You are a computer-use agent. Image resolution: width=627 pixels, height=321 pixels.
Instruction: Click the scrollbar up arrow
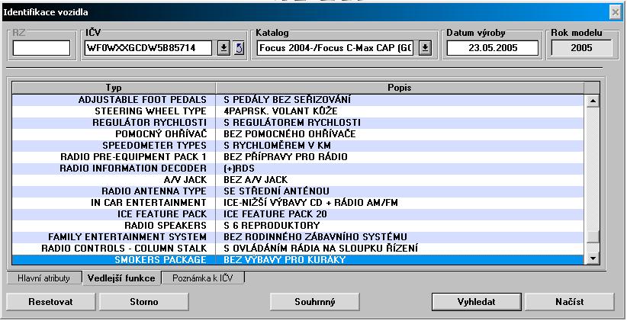tap(593, 101)
